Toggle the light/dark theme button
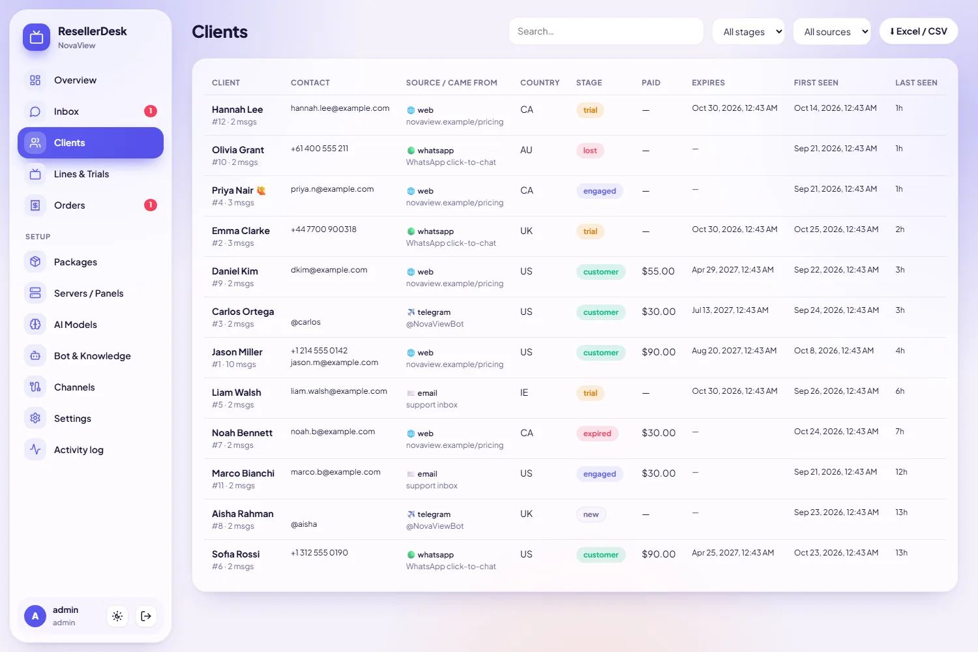The image size is (978, 652). 117,616
